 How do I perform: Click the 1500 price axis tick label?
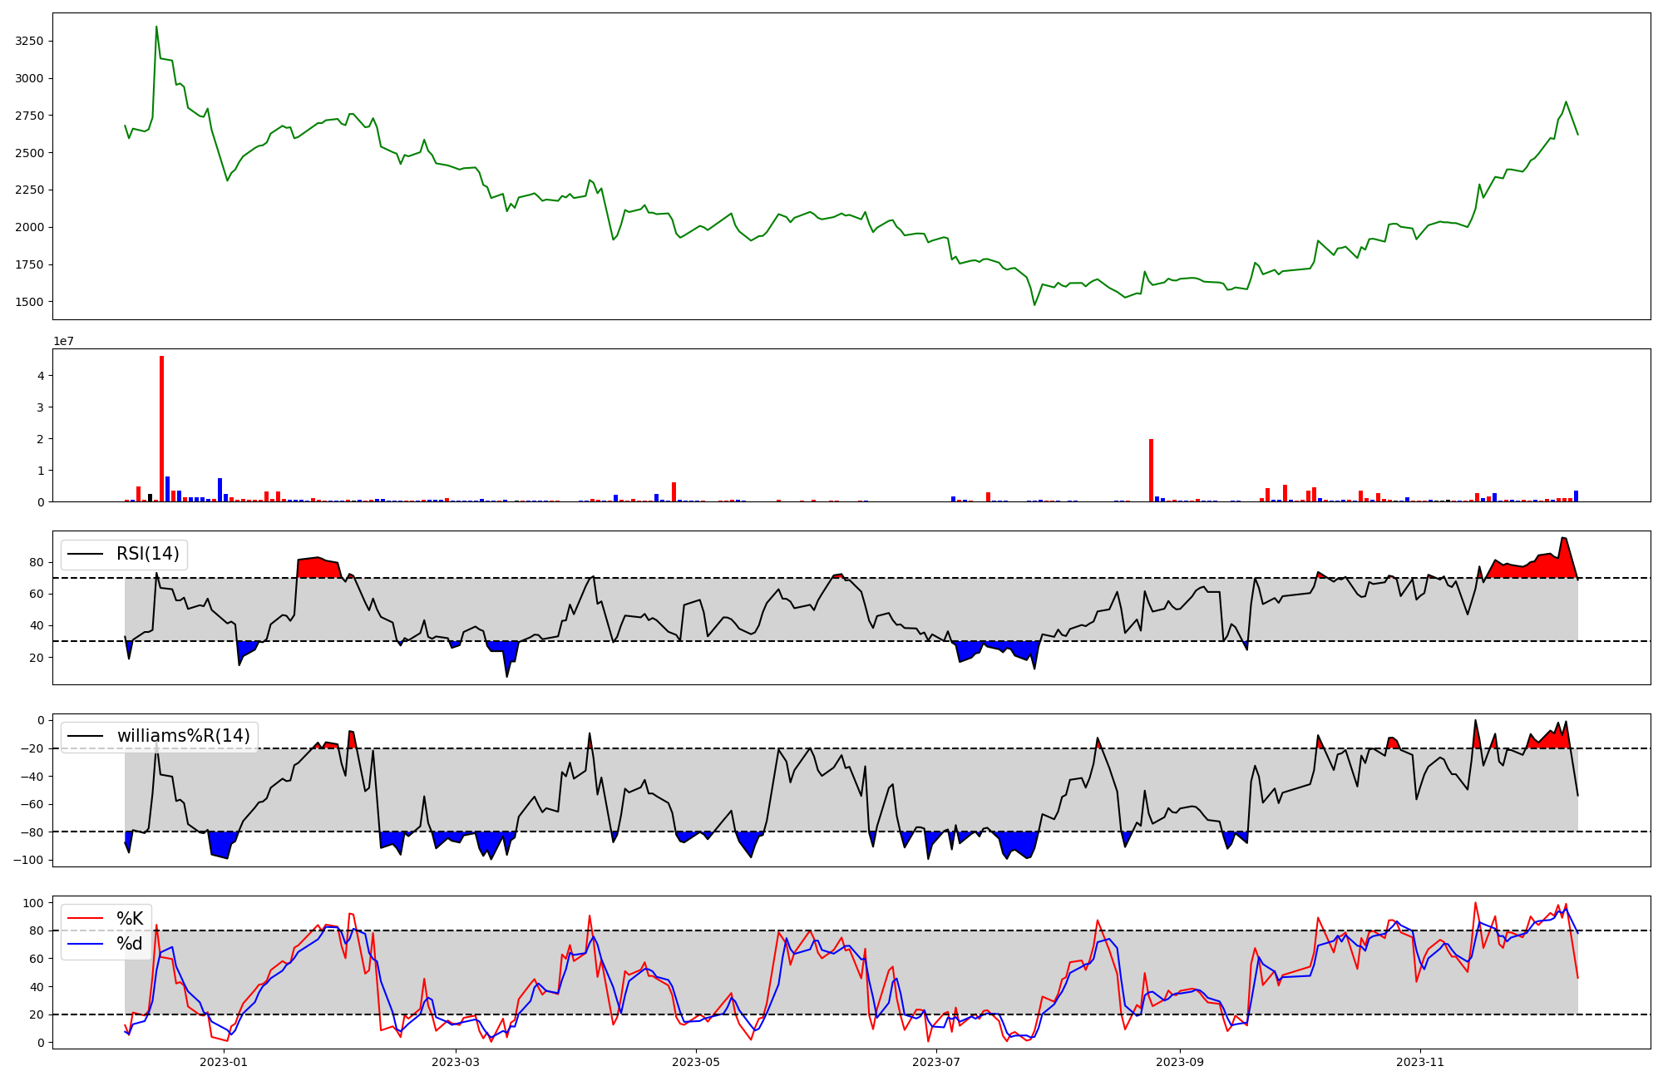tap(31, 302)
